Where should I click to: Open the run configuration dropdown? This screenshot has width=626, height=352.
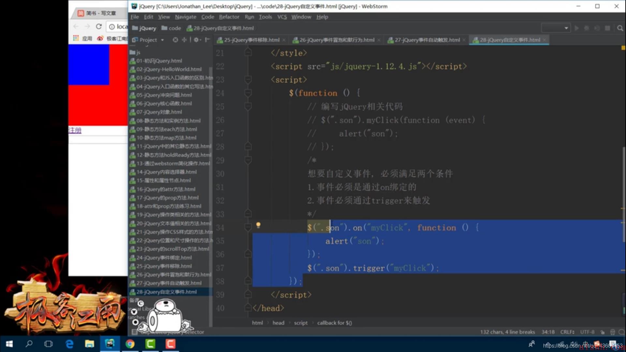[556, 28]
